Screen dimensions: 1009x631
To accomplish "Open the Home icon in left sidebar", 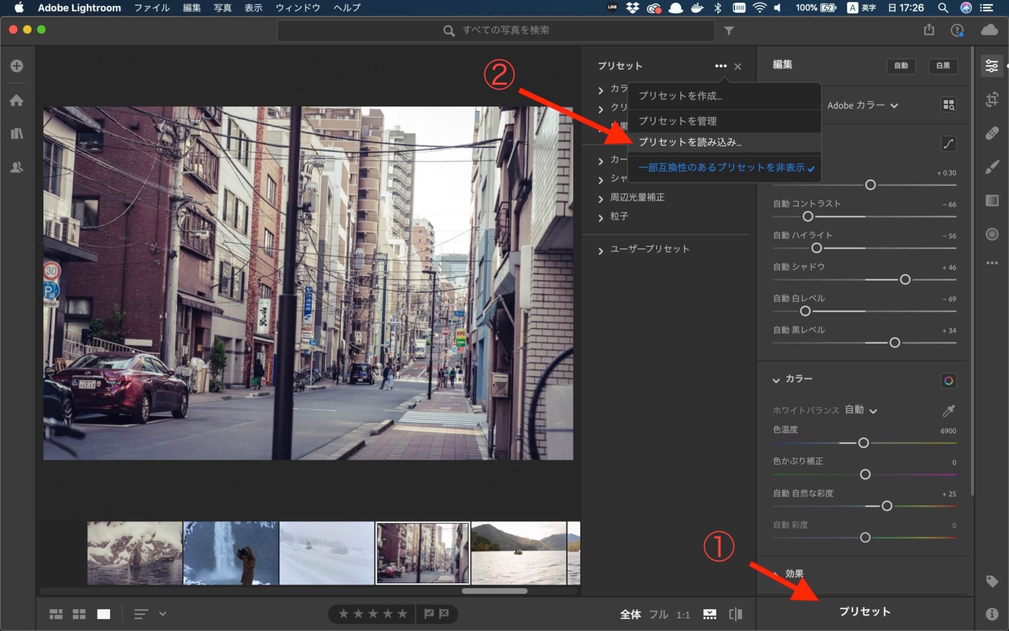I will [17, 101].
